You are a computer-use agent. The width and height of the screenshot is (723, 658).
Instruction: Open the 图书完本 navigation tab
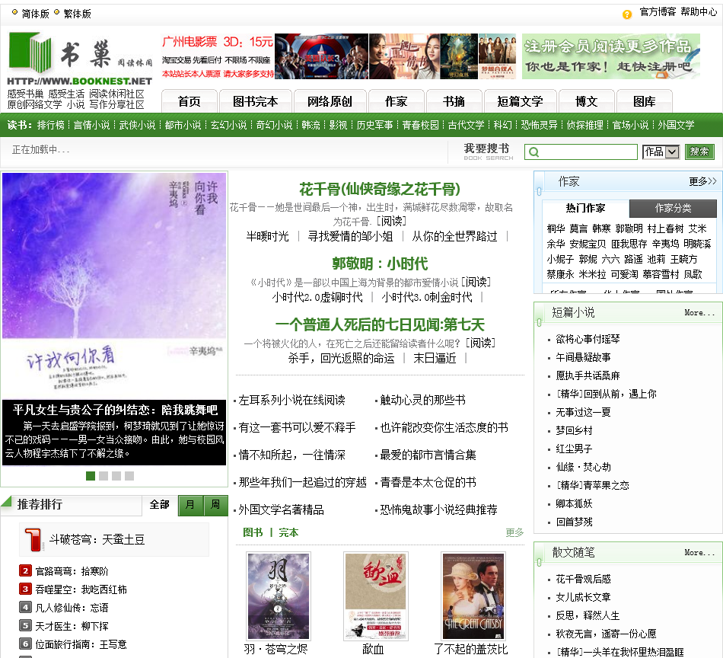click(256, 101)
